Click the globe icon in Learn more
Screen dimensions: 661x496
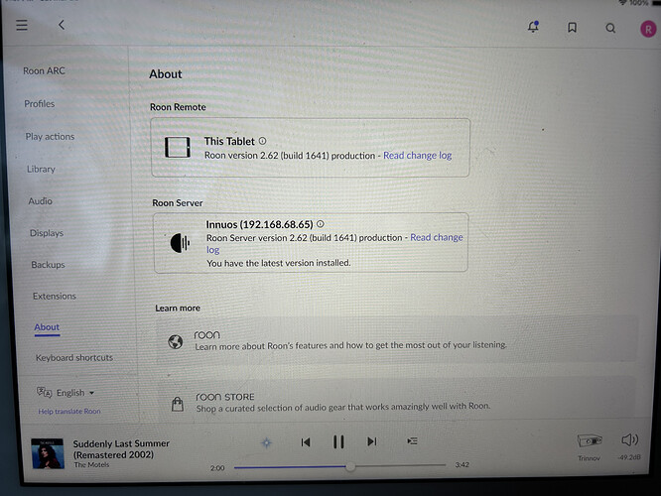point(176,341)
